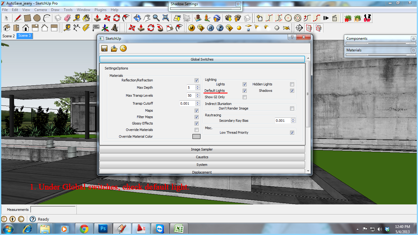
Task: Toggle Low Thread Priority checkbox
Action: 292,133
